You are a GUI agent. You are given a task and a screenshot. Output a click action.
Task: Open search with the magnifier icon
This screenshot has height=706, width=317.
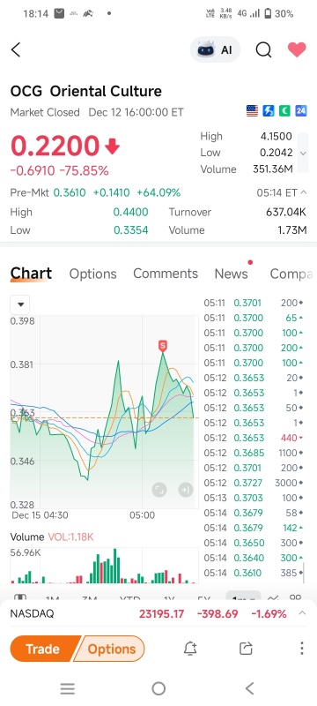pyautogui.click(x=263, y=50)
